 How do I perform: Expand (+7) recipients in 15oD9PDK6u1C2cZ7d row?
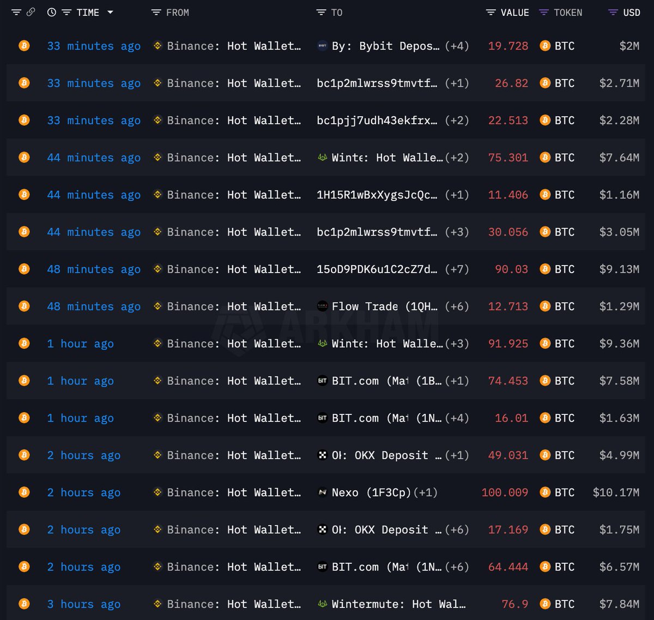coord(457,269)
